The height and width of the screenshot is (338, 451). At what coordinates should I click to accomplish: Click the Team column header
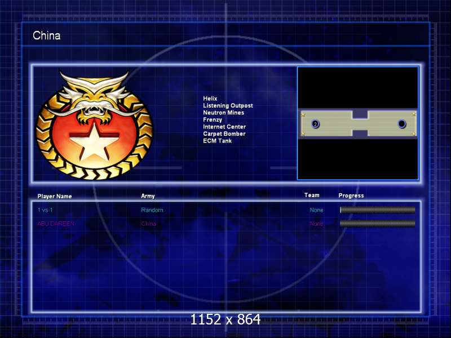[x=312, y=195]
